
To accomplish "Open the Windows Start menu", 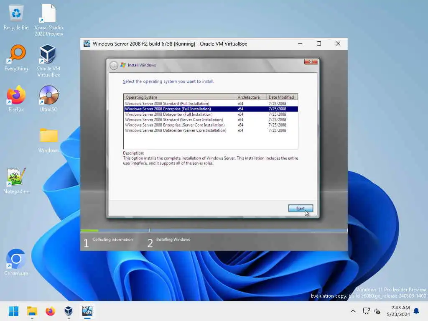I will (13, 311).
